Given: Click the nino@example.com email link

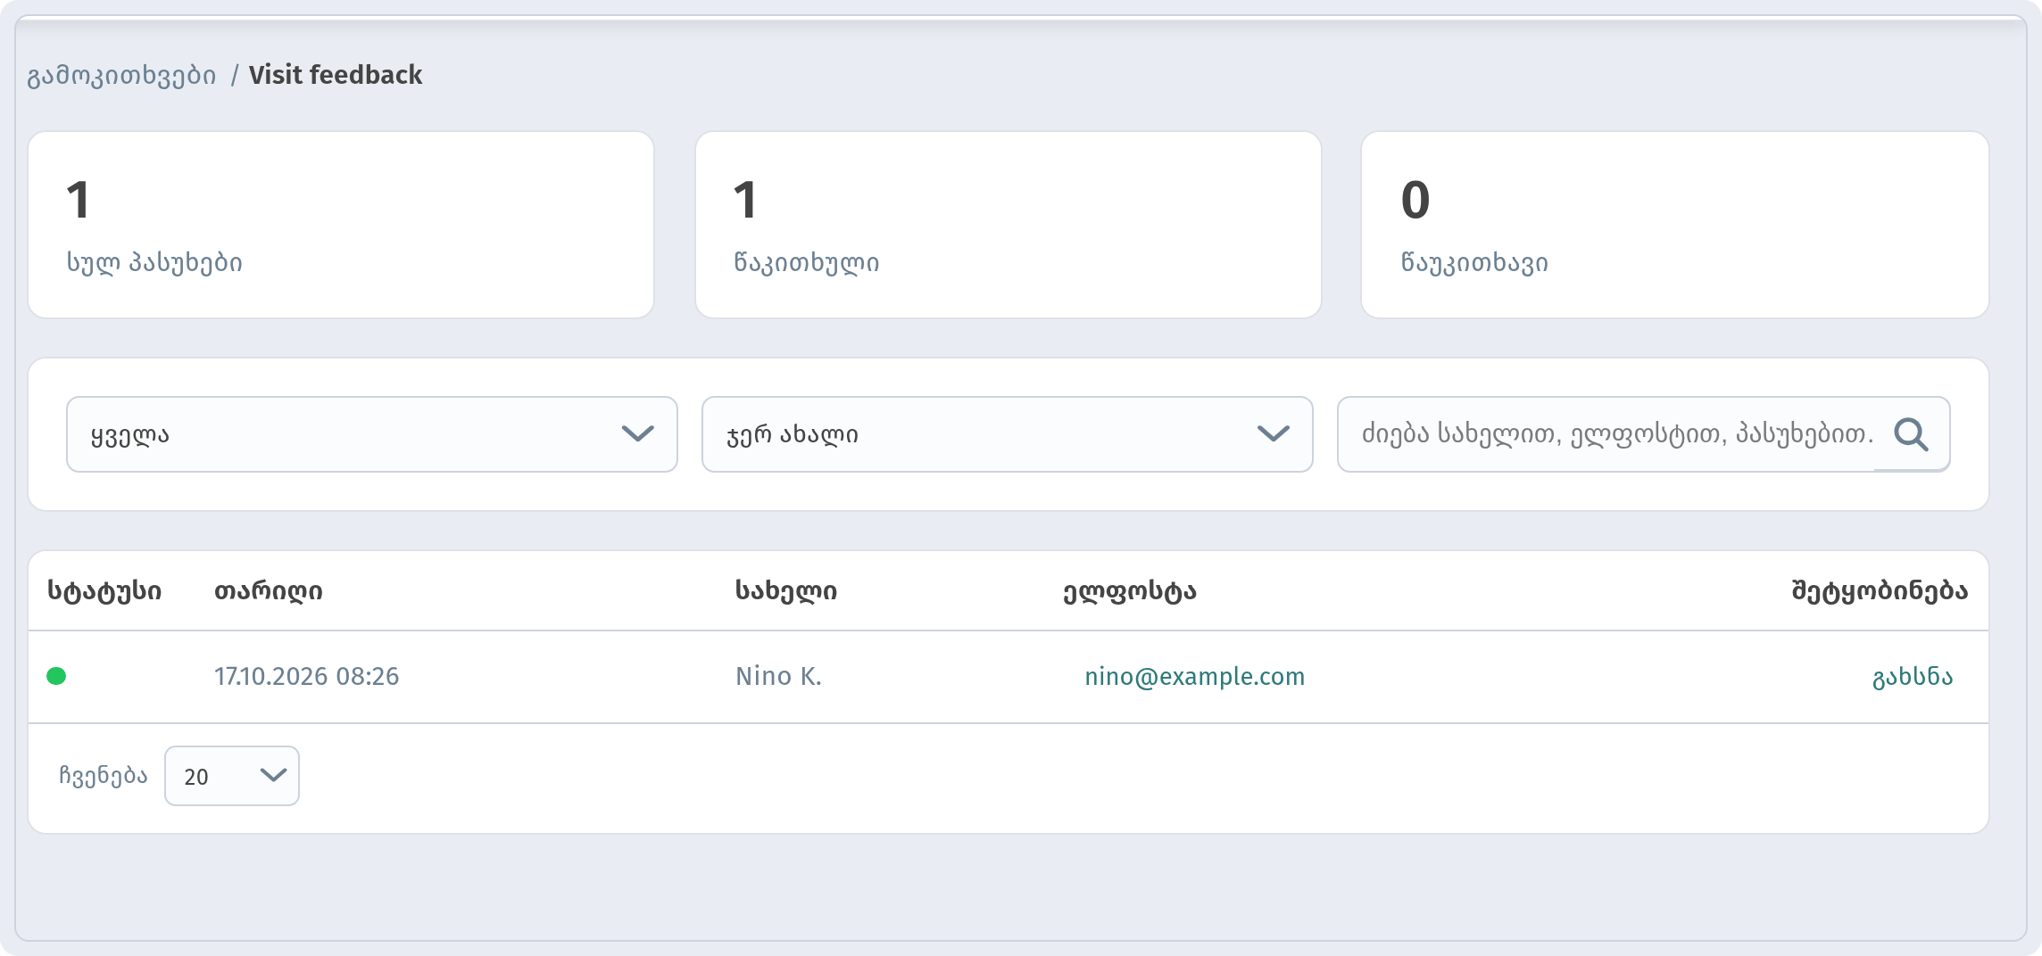Looking at the screenshot, I should (1194, 677).
